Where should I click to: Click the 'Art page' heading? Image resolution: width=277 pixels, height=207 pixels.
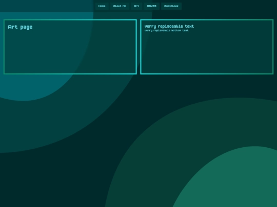(20, 27)
